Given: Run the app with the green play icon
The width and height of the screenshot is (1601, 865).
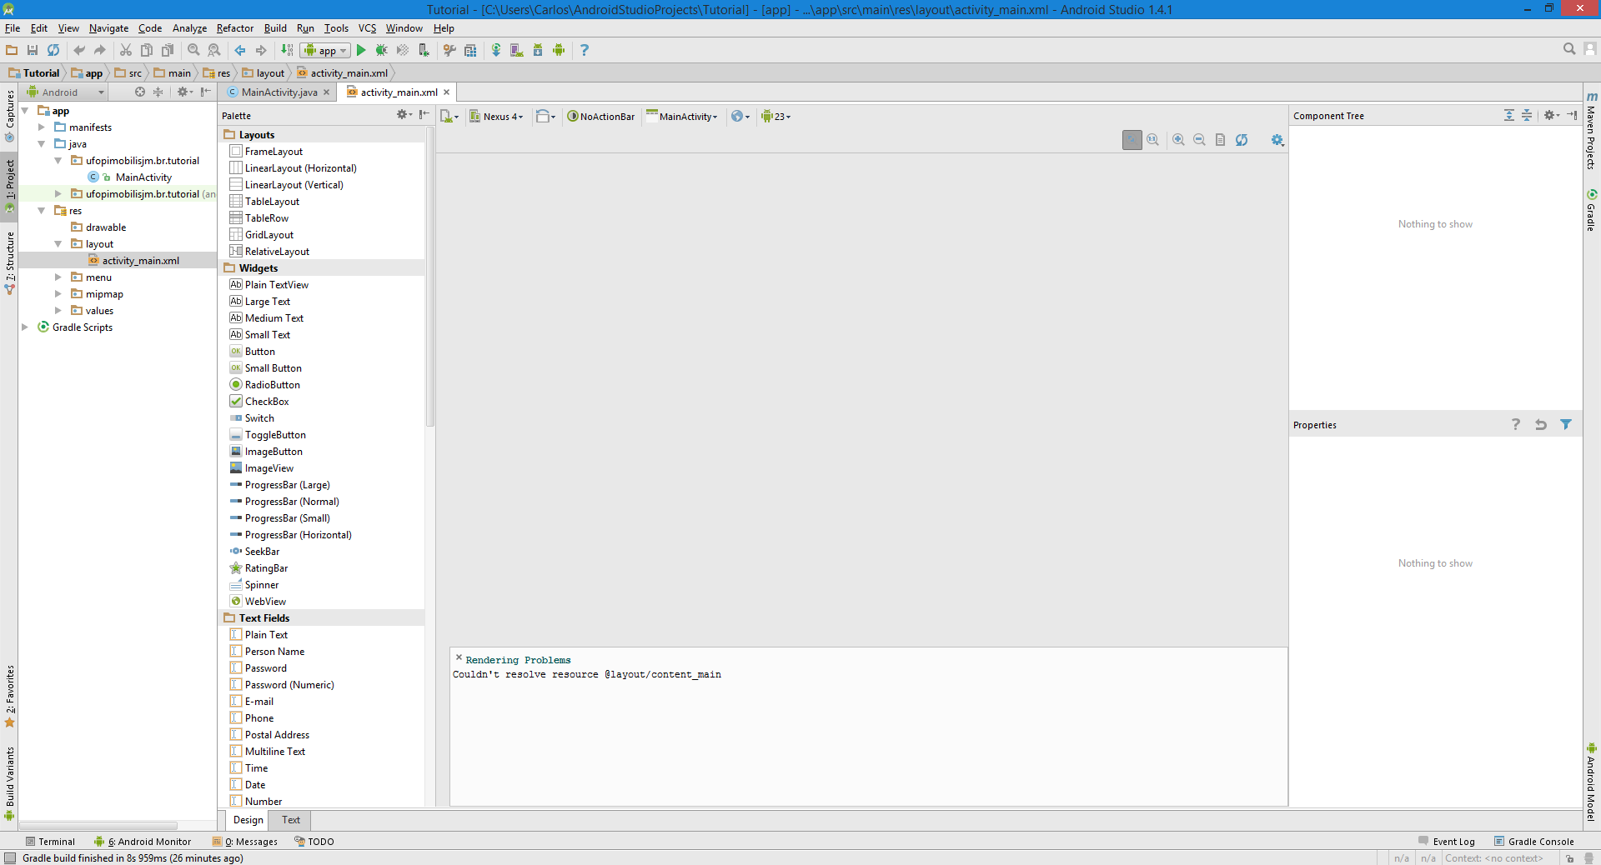Looking at the screenshot, I should 361,50.
